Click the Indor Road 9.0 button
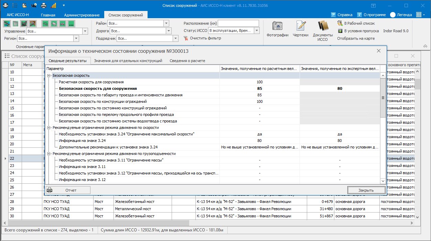Viewport: 431px width, 241px height. [x=396, y=31]
